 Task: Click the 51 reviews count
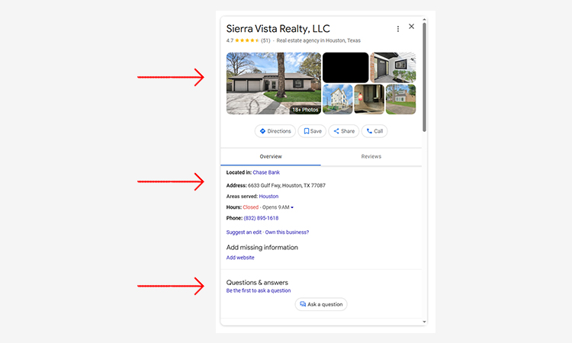tap(265, 40)
